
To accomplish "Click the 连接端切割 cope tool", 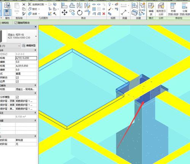I will (x=36, y=5).
